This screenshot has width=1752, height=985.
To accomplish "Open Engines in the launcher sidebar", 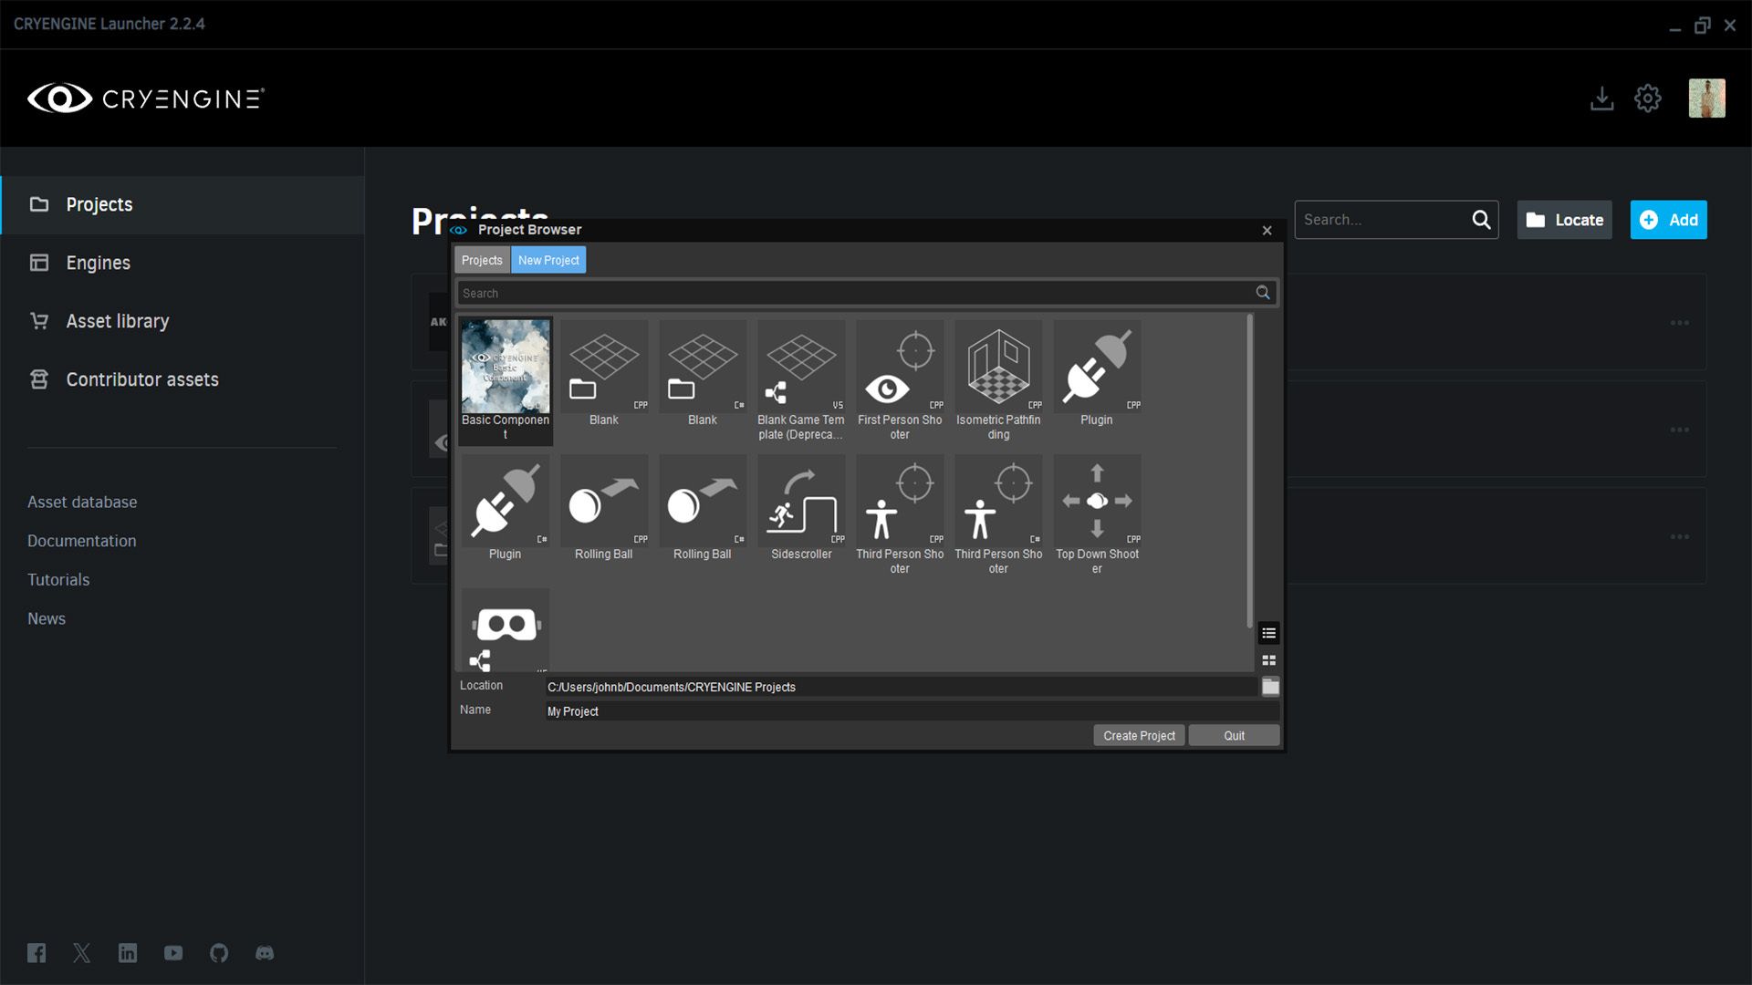I will click(x=182, y=263).
